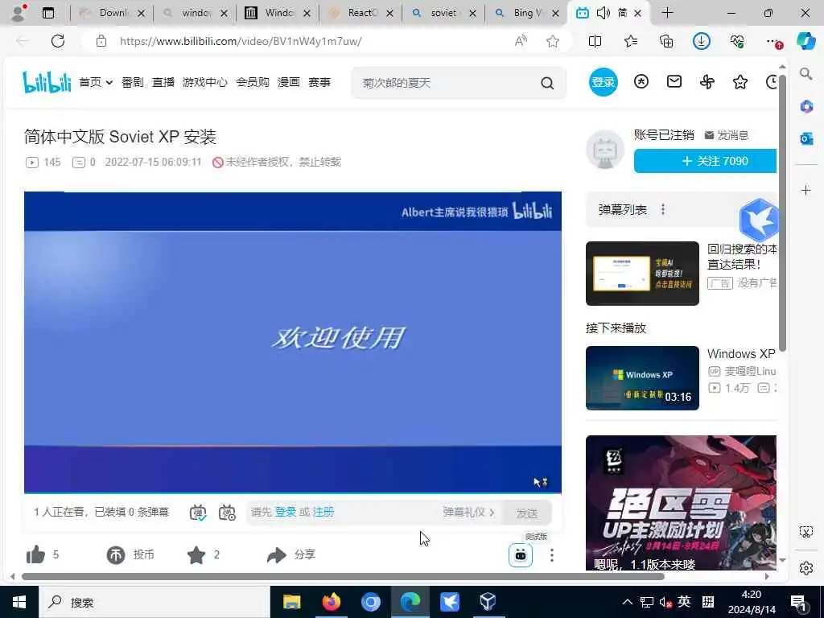Open Copilot icon in Edge toolbar
Image resolution: width=824 pixels, height=618 pixels.
pos(805,40)
